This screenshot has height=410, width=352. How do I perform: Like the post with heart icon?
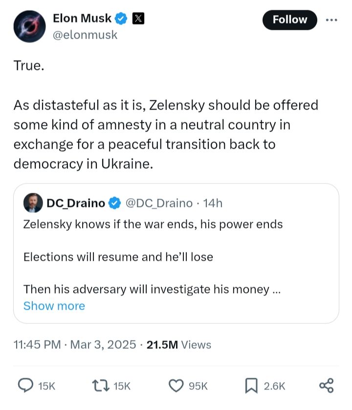(x=176, y=386)
